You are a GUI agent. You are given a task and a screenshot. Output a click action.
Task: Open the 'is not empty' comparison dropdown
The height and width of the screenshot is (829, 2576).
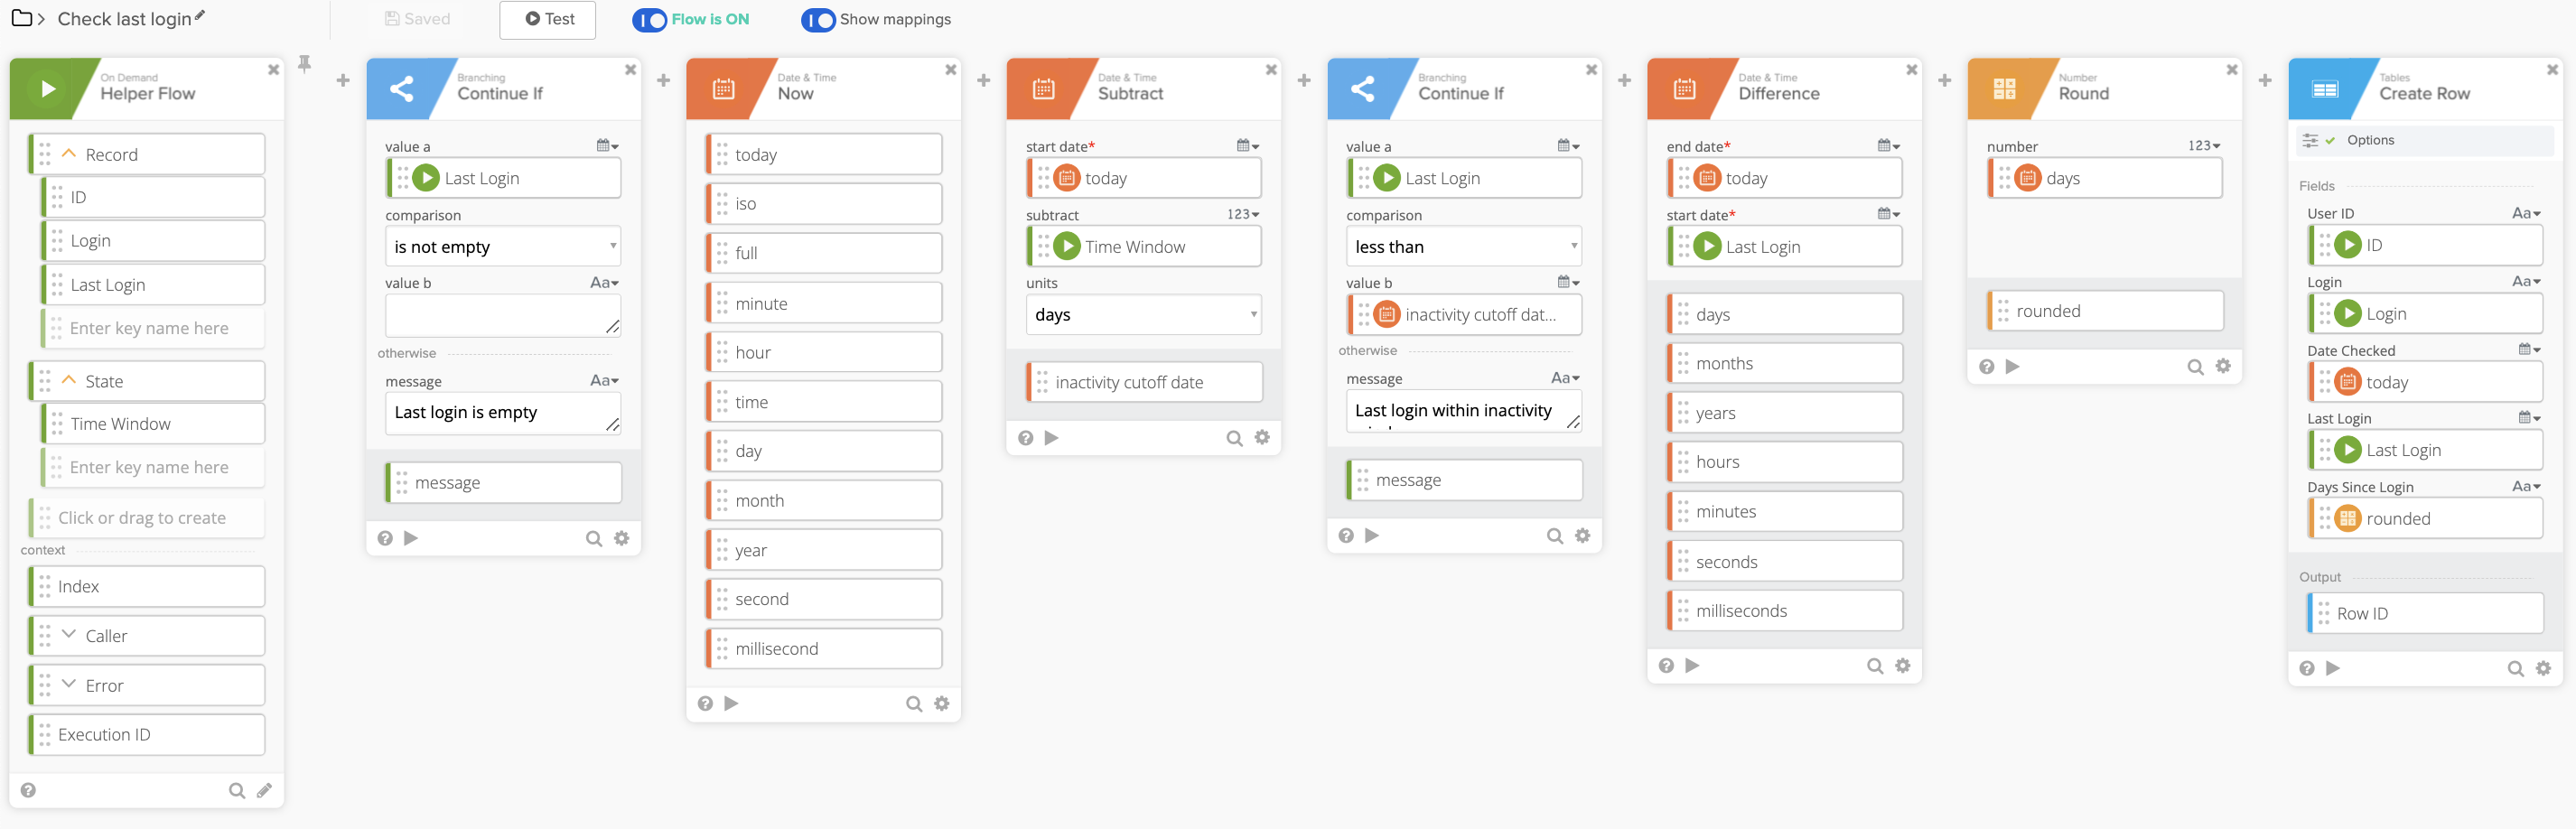point(502,247)
